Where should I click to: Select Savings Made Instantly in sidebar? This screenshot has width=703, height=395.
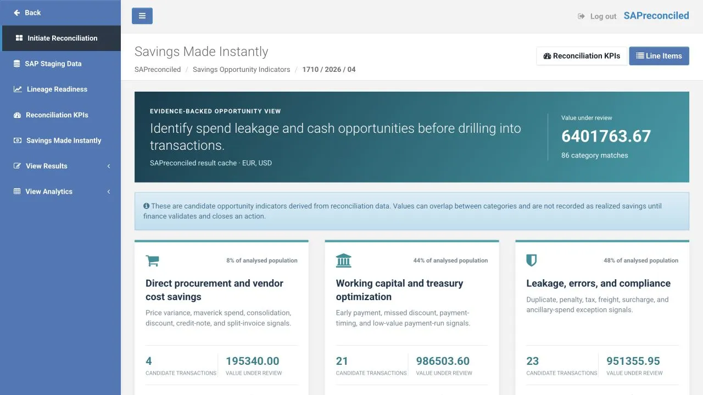60,140
